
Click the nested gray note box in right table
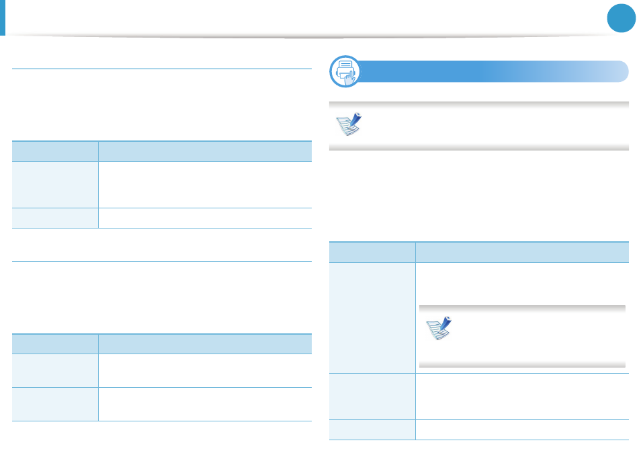pyautogui.click(x=522, y=336)
